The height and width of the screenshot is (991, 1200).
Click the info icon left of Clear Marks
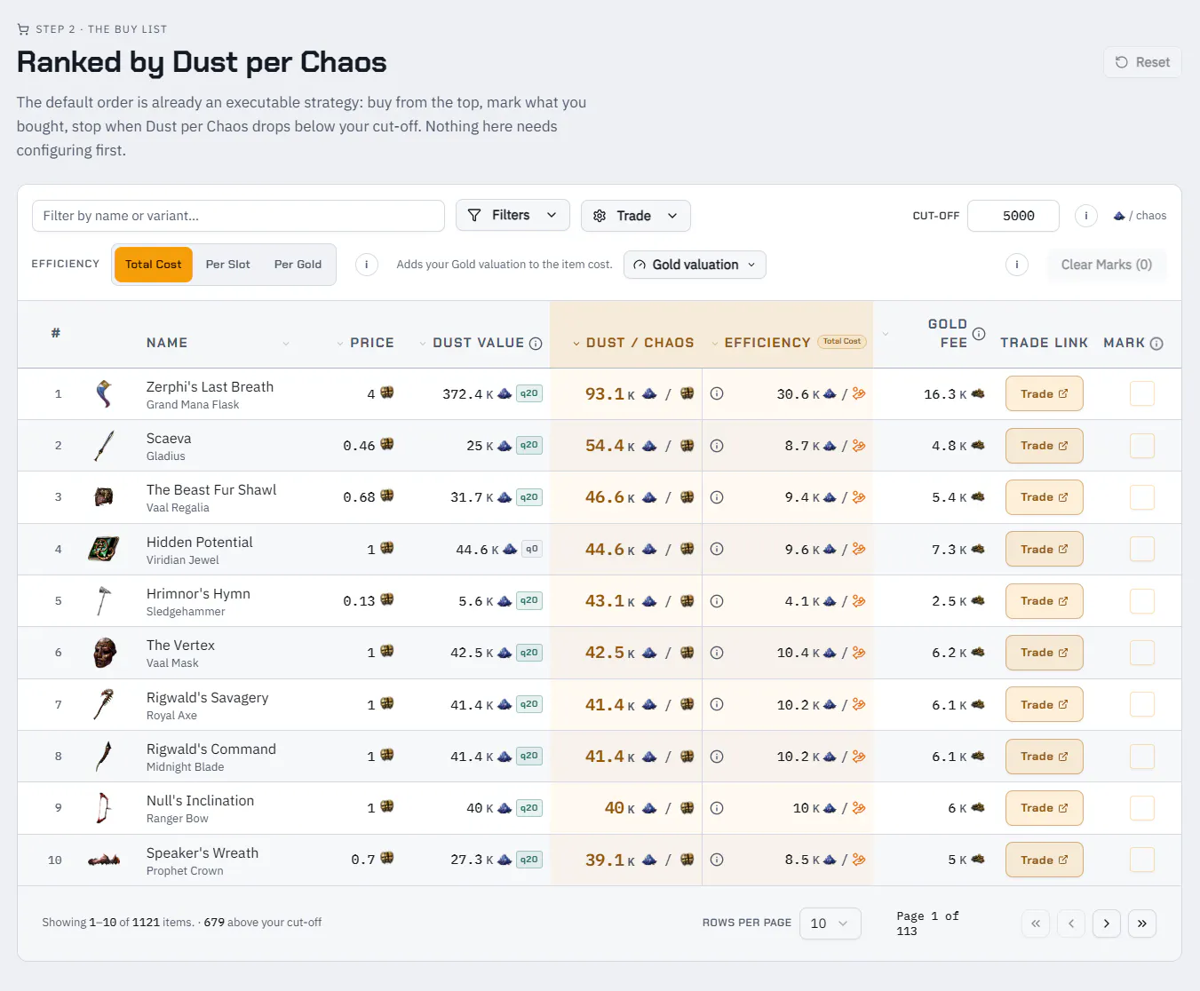pos(1017,265)
